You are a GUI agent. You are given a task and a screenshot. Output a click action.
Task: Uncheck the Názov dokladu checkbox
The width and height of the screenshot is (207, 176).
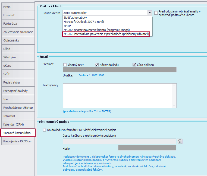point(97,65)
